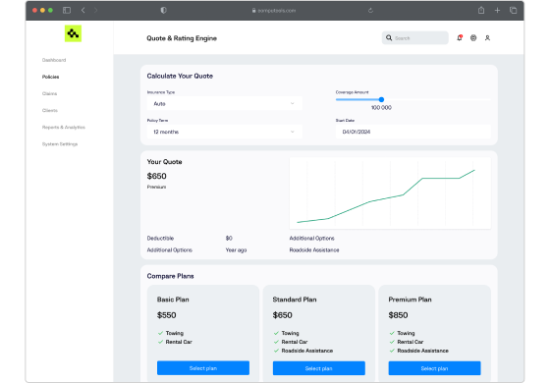This screenshot has height=383, width=551.
Task: Open the Claims sidebar menu item
Action: pos(49,93)
